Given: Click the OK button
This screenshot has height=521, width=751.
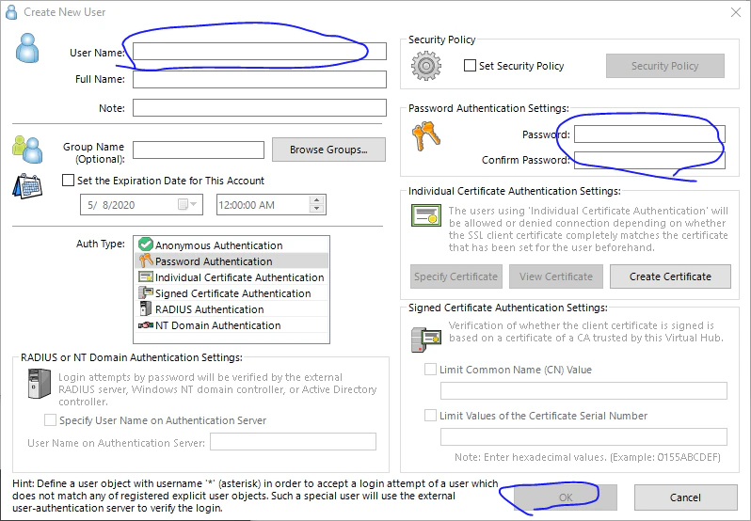Looking at the screenshot, I should 566,497.
